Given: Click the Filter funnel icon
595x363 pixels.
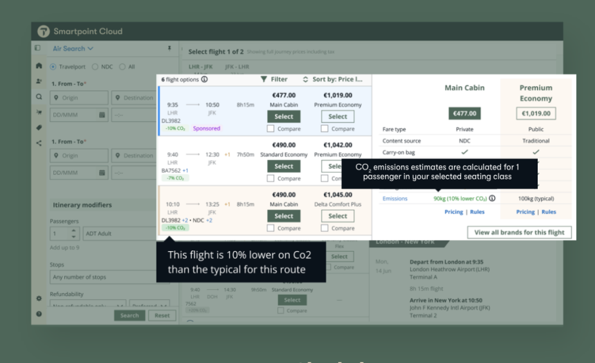Looking at the screenshot, I should point(264,79).
